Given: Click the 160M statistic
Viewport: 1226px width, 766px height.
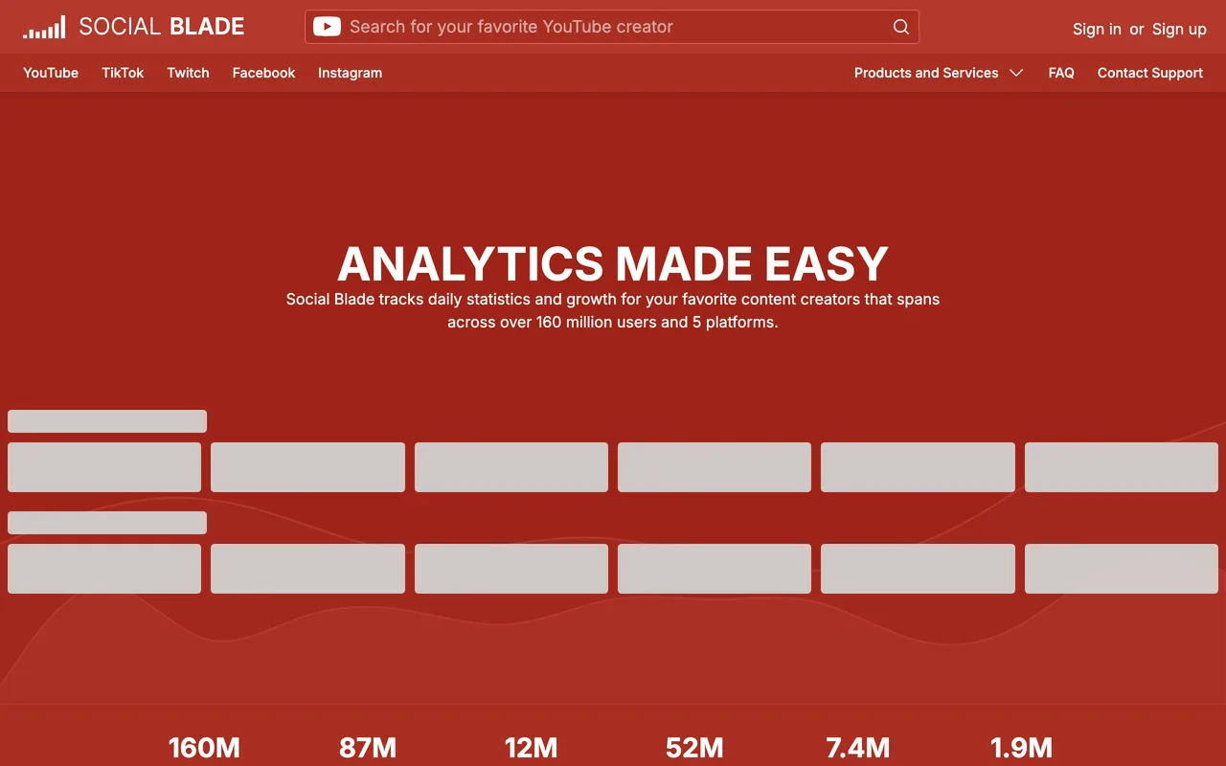Looking at the screenshot, I should [204, 748].
